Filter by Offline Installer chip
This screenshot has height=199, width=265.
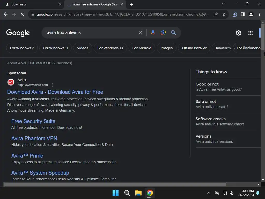[194, 48]
